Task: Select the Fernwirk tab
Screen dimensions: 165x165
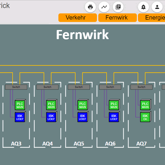Action: [118, 18]
